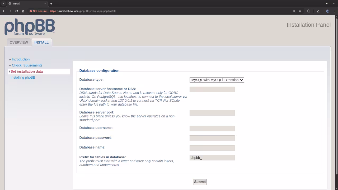Click the Database server hostname or DSN label
Screen dimensions: 338x190
[x=108, y=89]
